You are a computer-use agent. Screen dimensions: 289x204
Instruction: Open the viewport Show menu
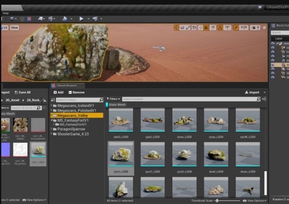tap(15, 28)
